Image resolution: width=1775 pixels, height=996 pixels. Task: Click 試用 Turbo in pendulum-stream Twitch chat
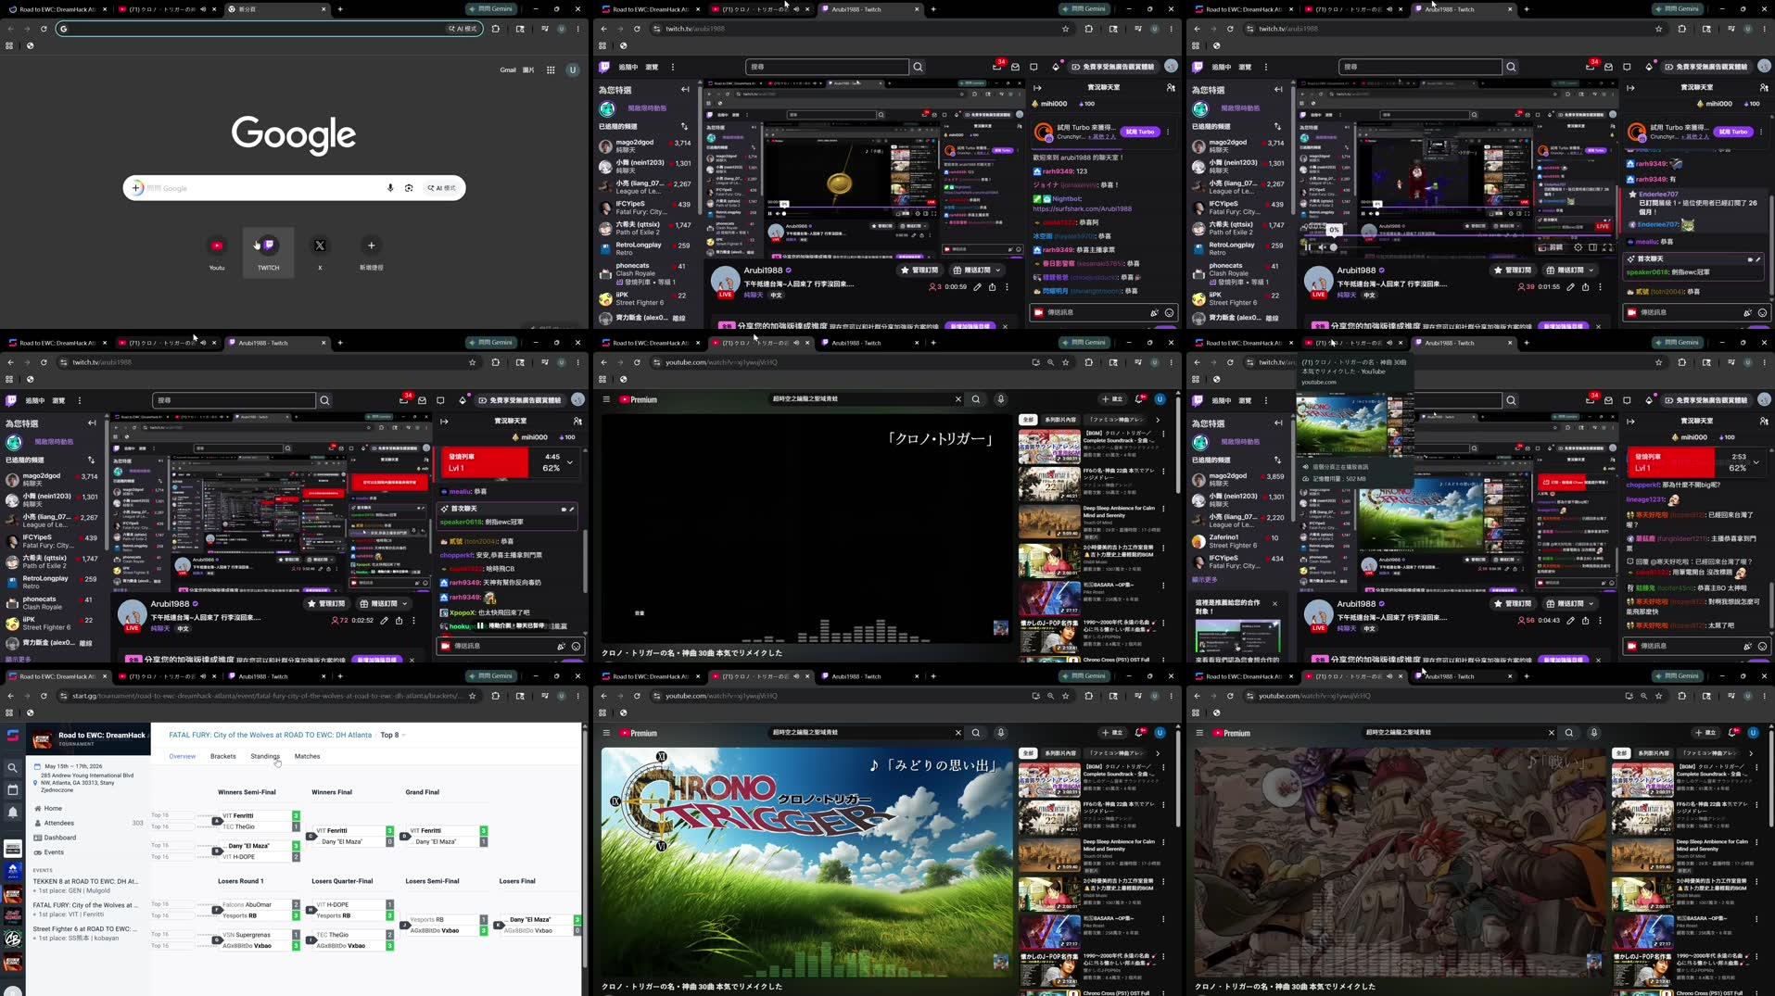(x=1140, y=132)
